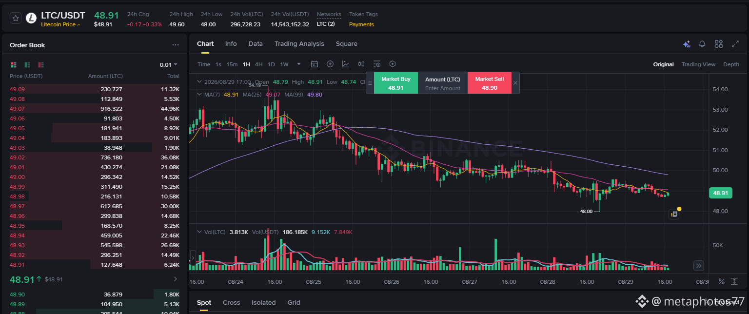This screenshot has height=314, width=749.
Task: Open the price alert bell
Action: [x=702, y=44]
